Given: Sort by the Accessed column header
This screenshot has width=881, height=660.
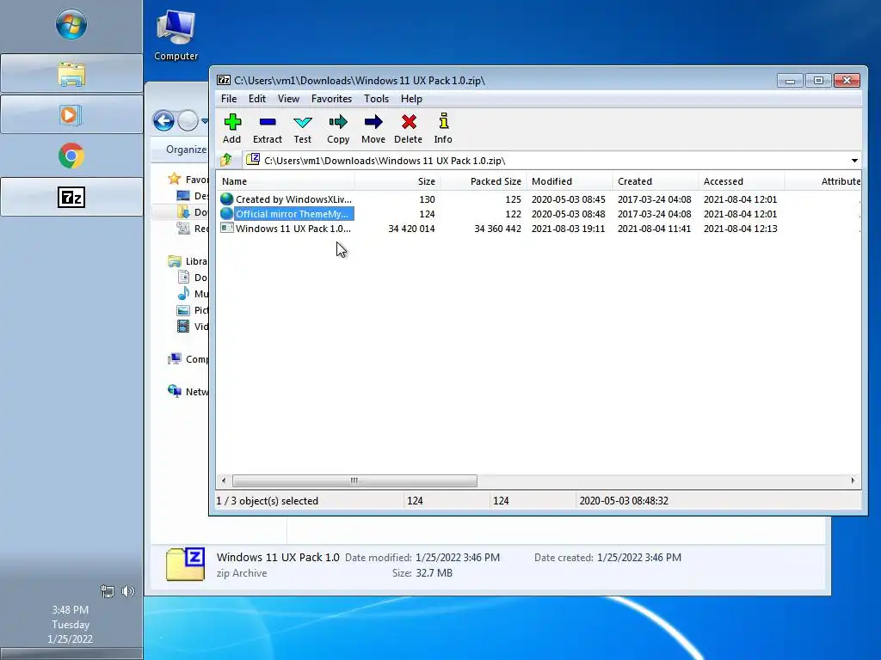Looking at the screenshot, I should point(742,181).
